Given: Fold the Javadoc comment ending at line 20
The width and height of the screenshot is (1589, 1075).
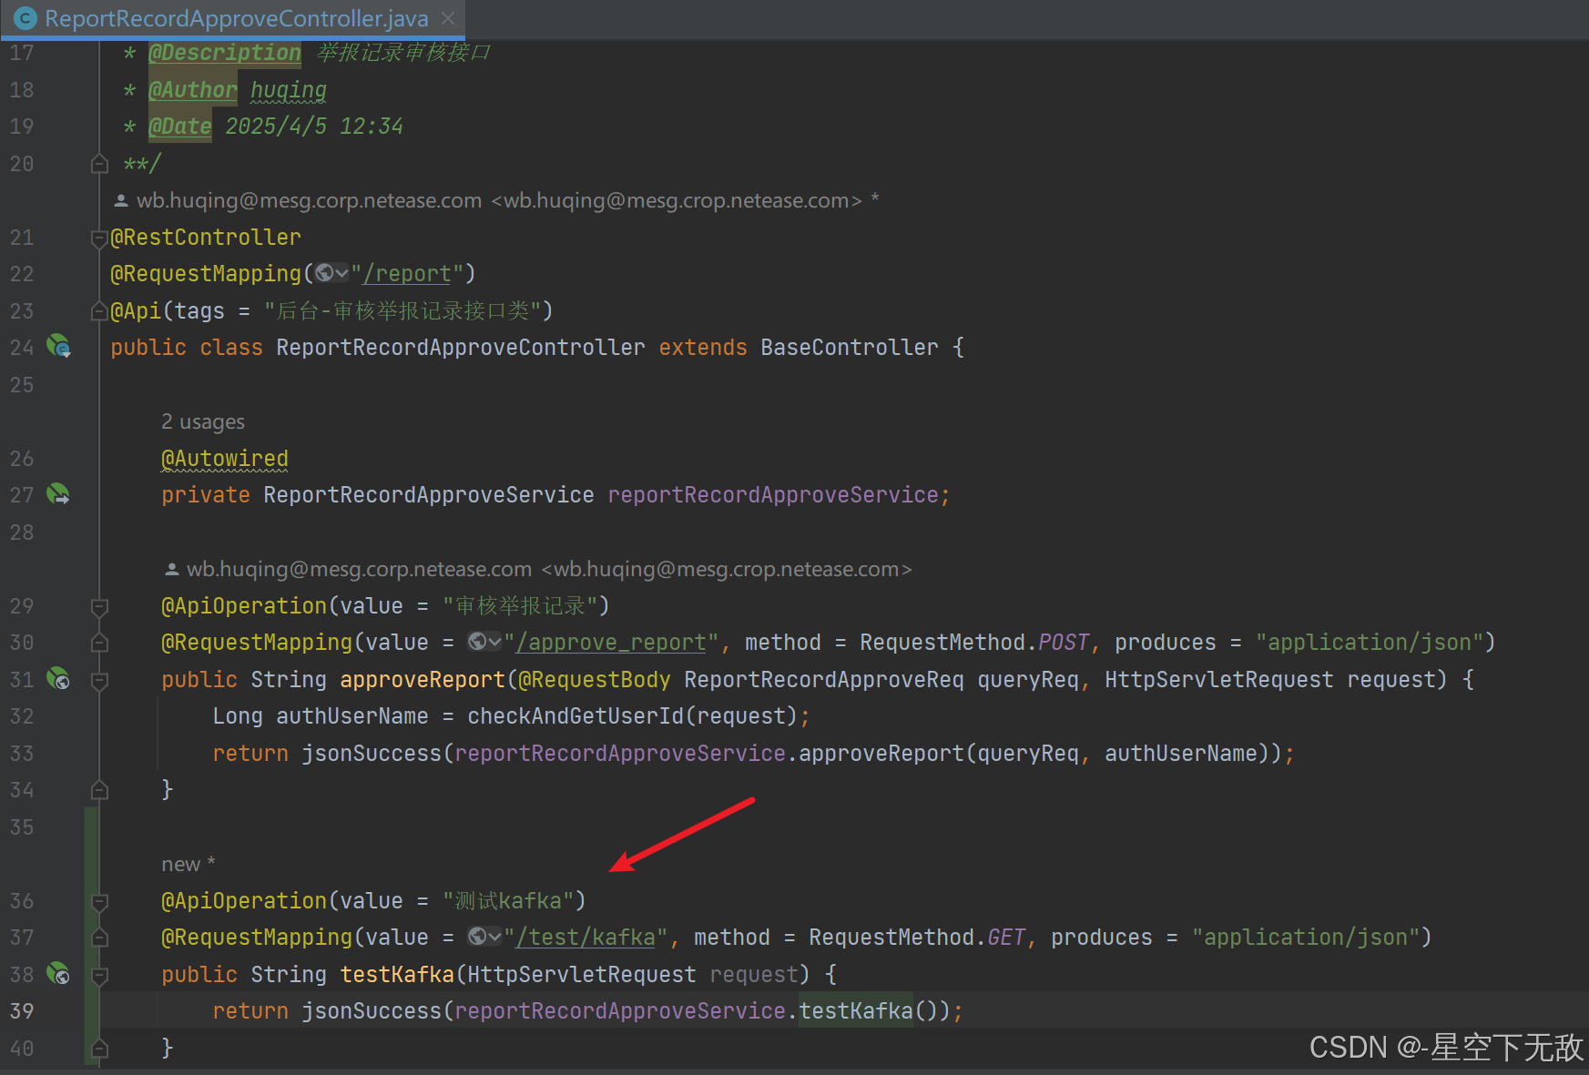Looking at the screenshot, I should click(100, 164).
